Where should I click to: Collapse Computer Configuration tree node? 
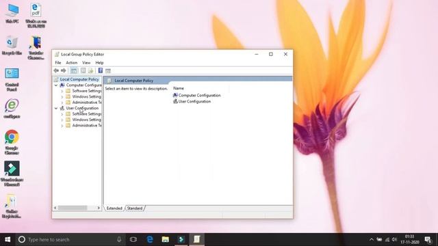click(x=56, y=85)
